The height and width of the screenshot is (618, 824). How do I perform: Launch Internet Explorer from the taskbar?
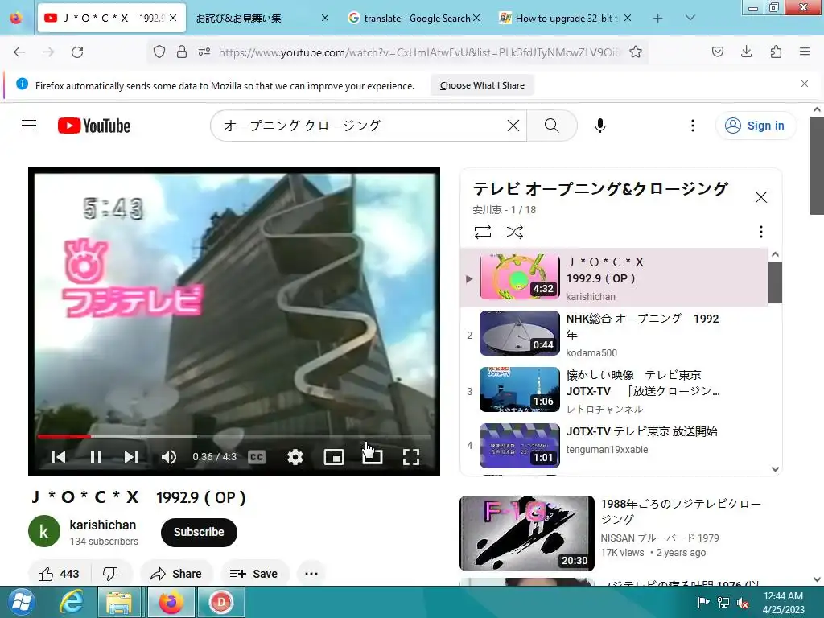pyautogui.click(x=71, y=602)
